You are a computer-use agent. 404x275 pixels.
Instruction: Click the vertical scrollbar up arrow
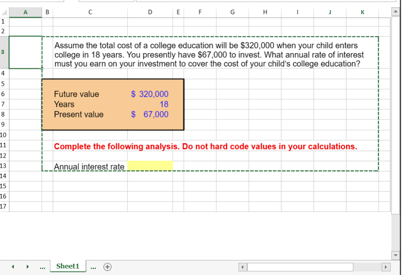(x=395, y=11)
